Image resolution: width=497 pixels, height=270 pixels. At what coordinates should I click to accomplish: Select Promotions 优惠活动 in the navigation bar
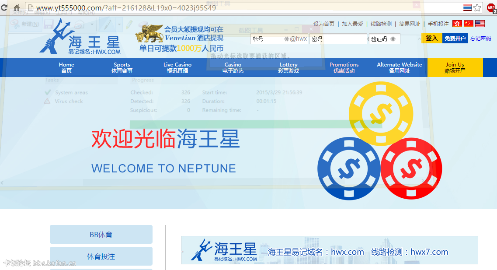pos(344,67)
